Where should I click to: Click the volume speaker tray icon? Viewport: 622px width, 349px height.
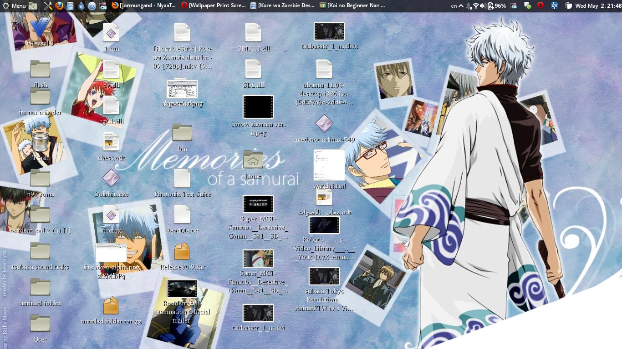(483, 6)
